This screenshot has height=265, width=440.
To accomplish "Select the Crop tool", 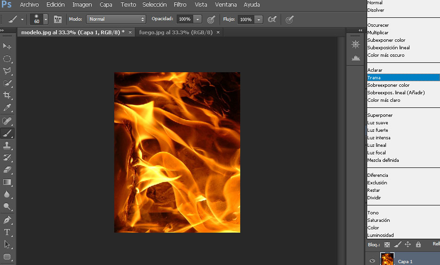I will pos(7,95).
